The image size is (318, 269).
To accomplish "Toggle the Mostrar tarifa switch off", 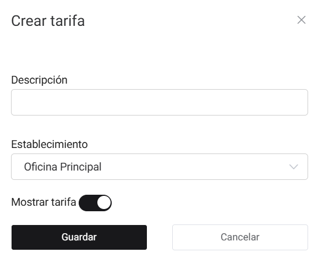I will click(95, 203).
